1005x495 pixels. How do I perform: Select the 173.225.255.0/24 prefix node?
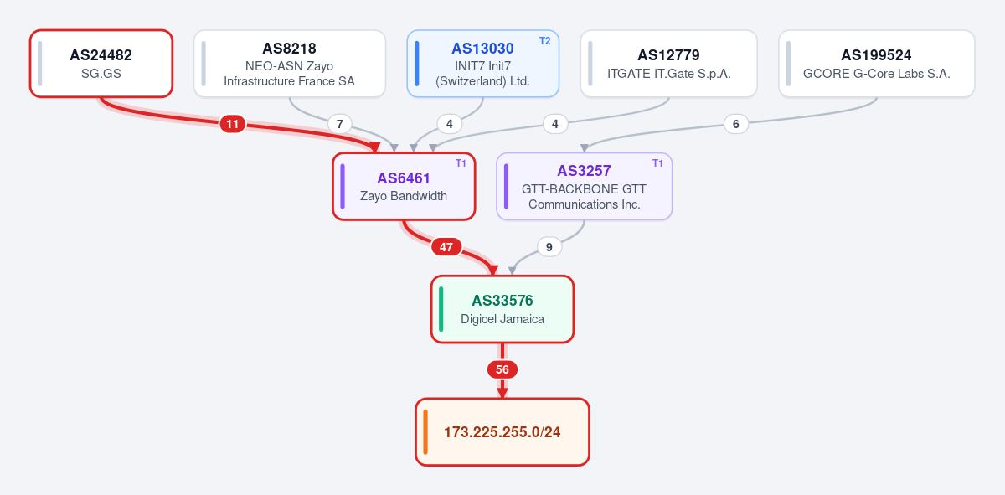coord(502,432)
